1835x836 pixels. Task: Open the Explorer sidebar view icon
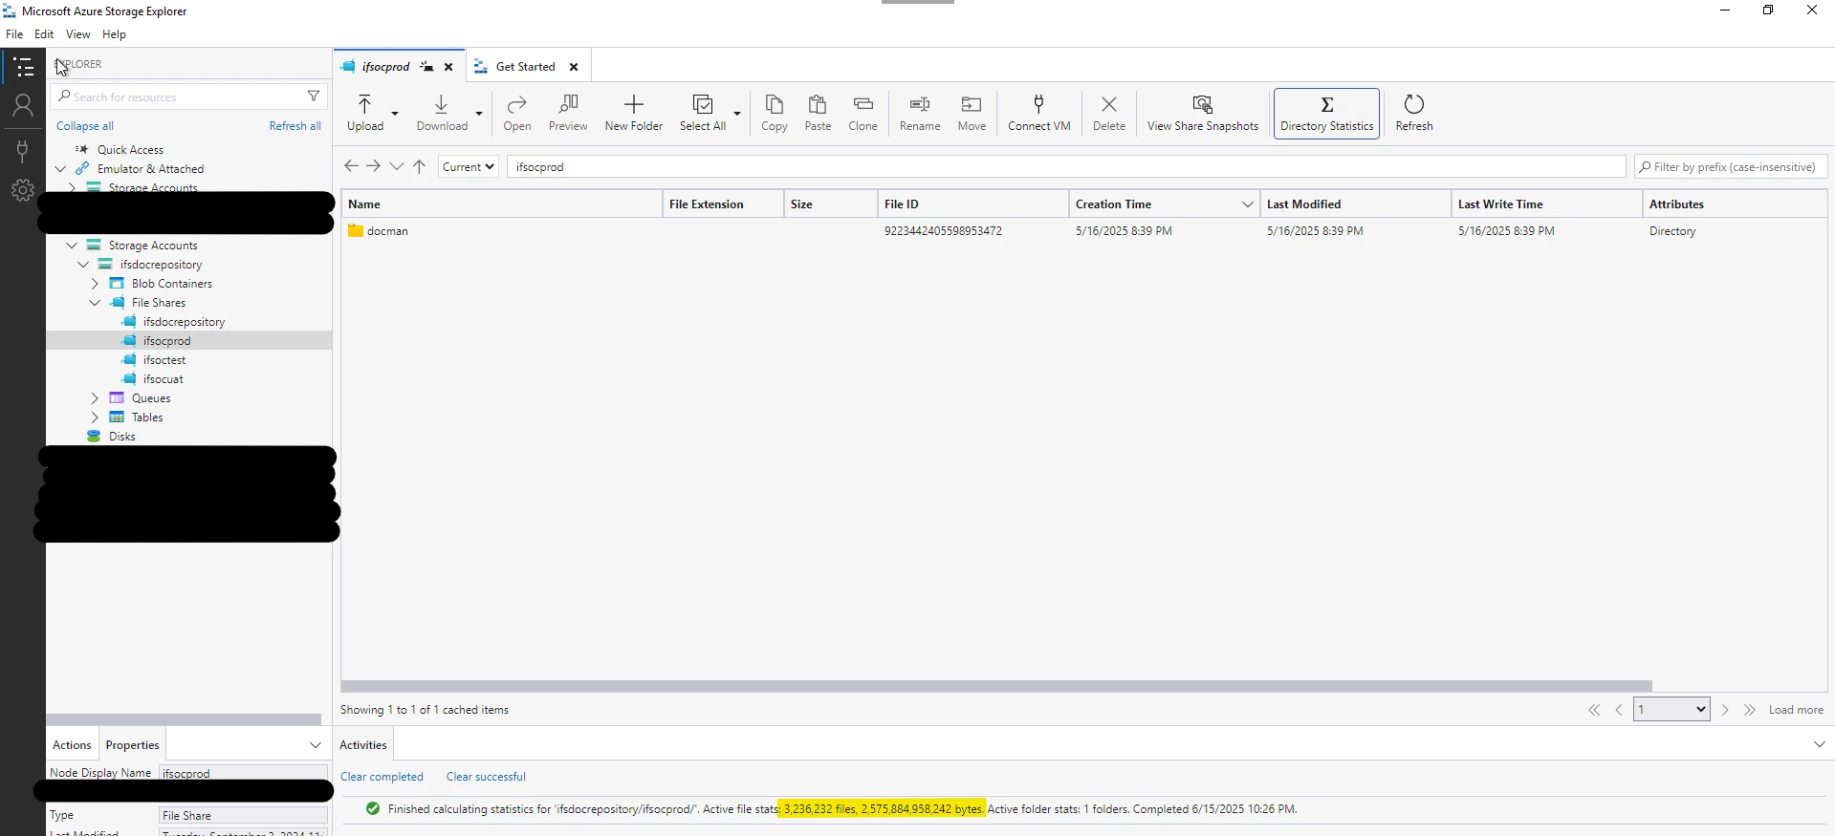point(23,67)
